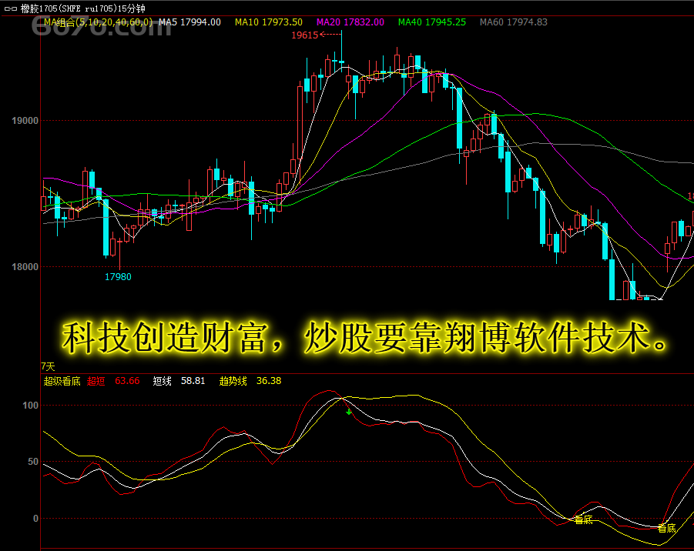Screen dimensions: 694x551
Task: Click the 17980 low price marker
Action: (x=118, y=277)
